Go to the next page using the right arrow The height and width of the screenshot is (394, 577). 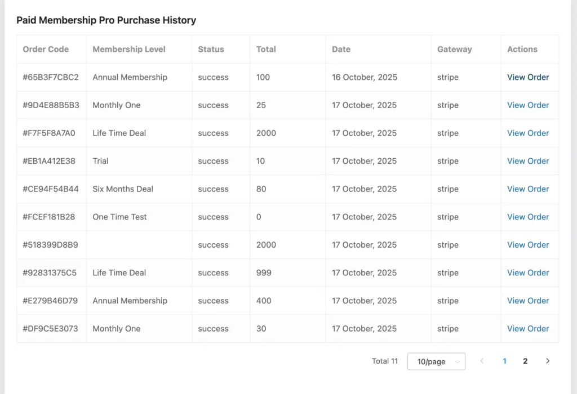(547, 361)
